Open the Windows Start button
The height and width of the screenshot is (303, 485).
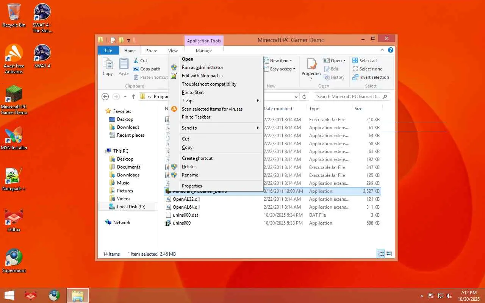[9, 295]
